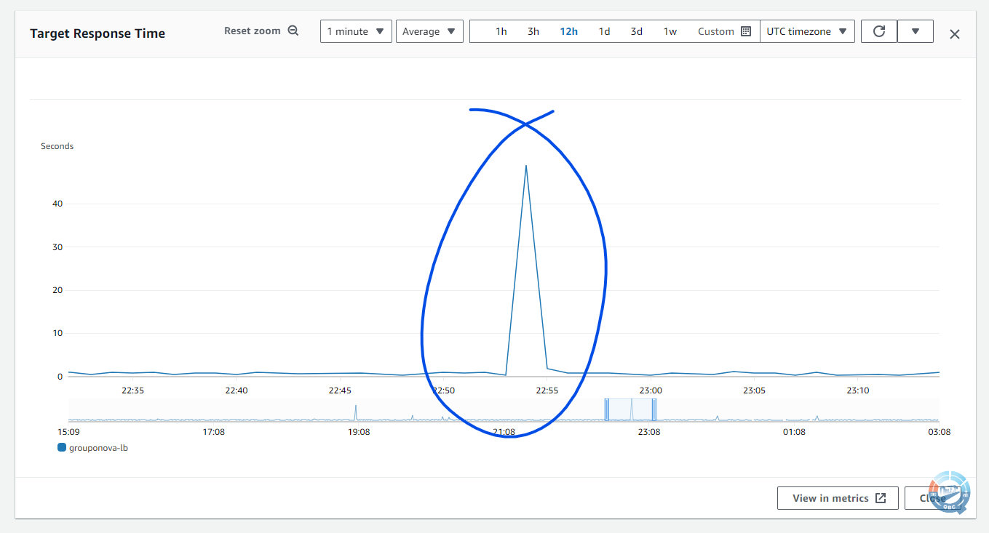
Task: Click the left handle of the minimap selection
Action: pyautogui.click(x=606, y=409)
